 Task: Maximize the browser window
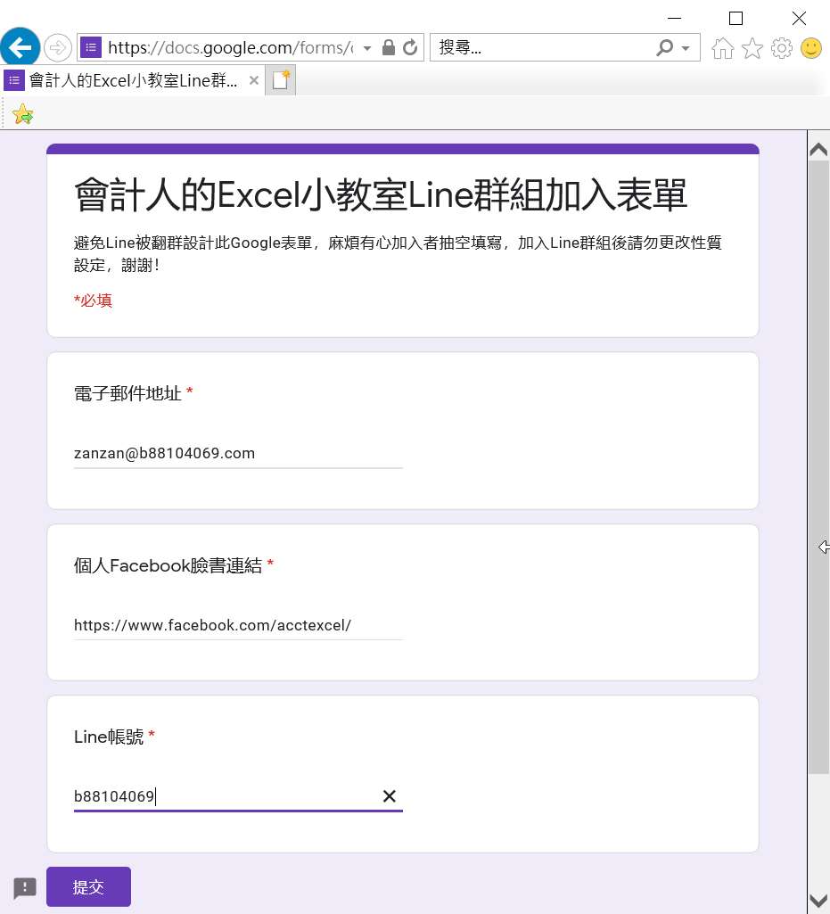[736, 18]
